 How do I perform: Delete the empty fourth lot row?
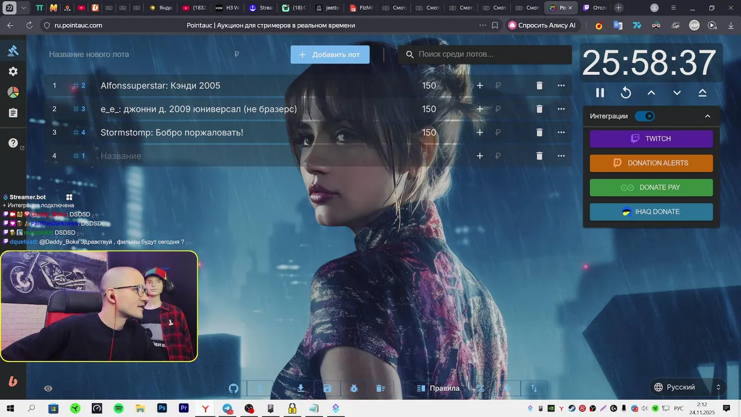click(540, 156)
